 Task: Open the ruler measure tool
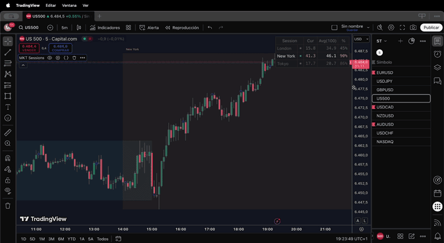click(x=8, y=132)
